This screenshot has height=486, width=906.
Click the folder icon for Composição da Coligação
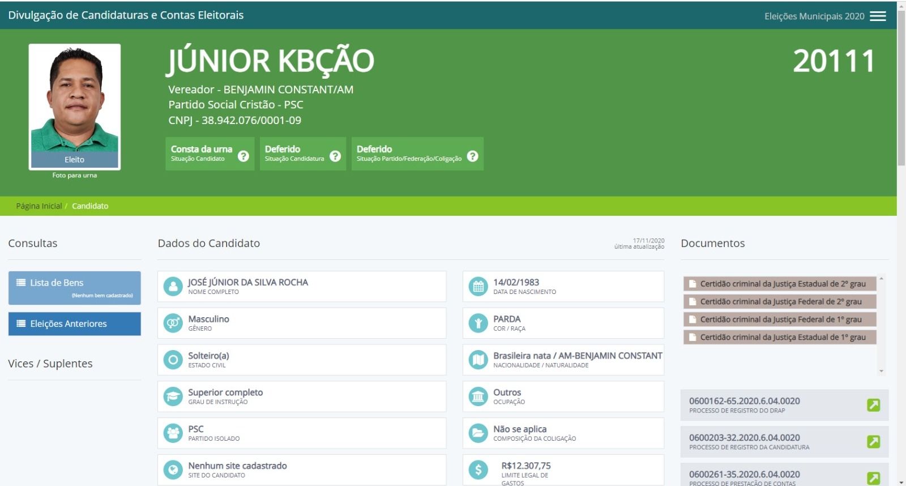click(x=478, y=433)
